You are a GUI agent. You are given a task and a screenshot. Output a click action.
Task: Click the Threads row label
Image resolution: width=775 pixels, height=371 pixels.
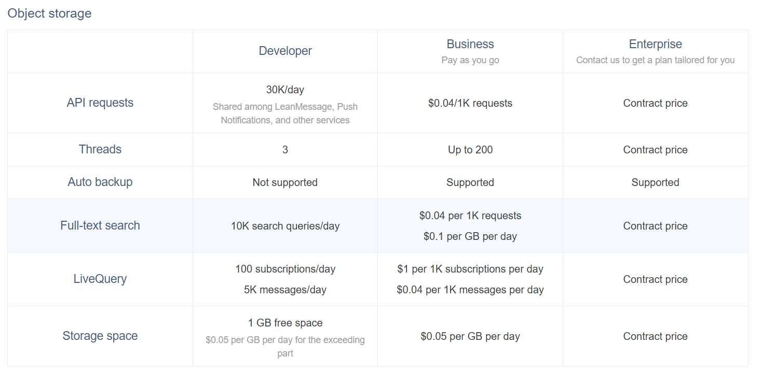(x=100, y=149)
